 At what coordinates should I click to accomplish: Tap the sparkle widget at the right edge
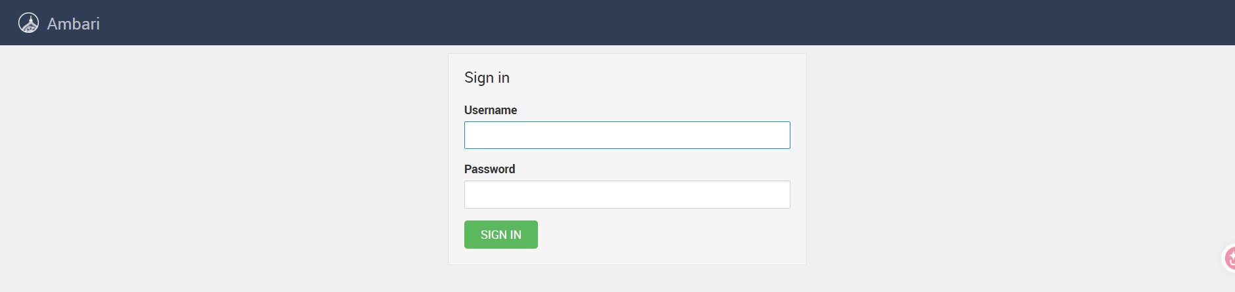[1229, 258]
